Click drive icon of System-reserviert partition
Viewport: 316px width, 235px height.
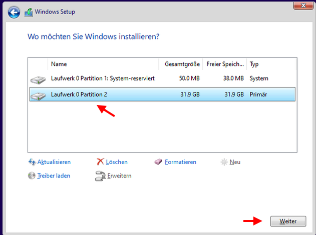tap(38, 79)
